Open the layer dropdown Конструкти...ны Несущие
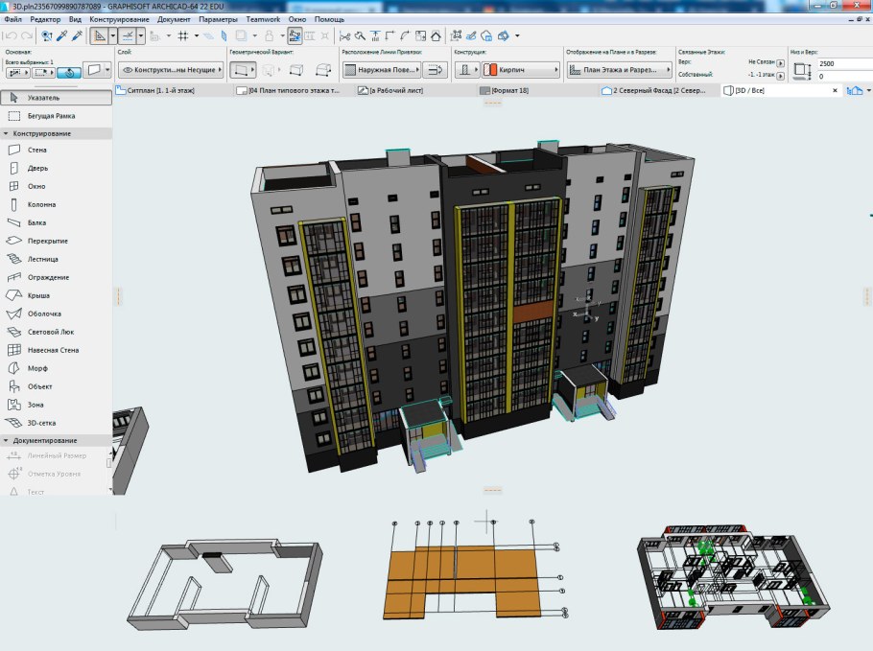The width and height of the screenshot is (873, 651). 170,70
